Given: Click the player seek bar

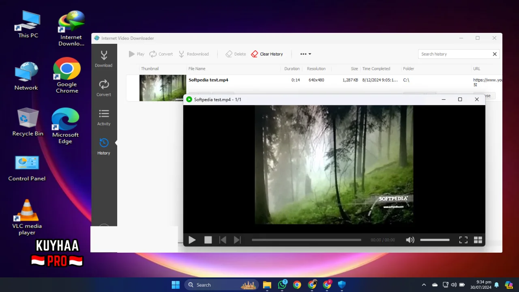Looking at the screenshot, I should click(306, 240).
